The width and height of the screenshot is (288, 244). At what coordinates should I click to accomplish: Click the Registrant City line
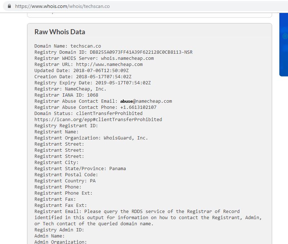click(56, 163)
